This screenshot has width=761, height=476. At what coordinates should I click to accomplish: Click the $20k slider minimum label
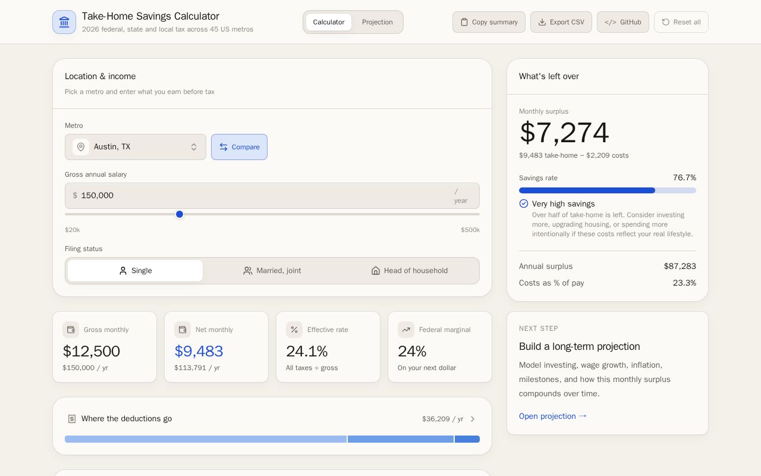73,230
